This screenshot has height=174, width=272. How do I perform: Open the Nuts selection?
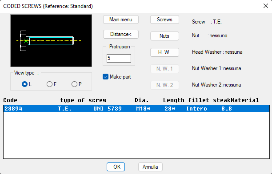pos(164,36)
